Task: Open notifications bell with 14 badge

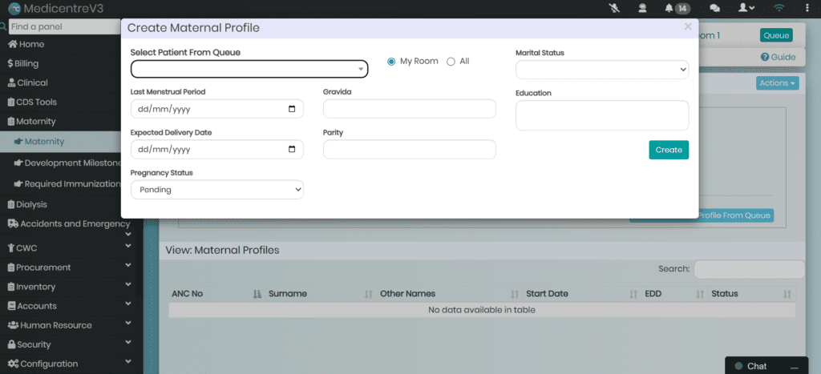Action: tap(677, 8)
